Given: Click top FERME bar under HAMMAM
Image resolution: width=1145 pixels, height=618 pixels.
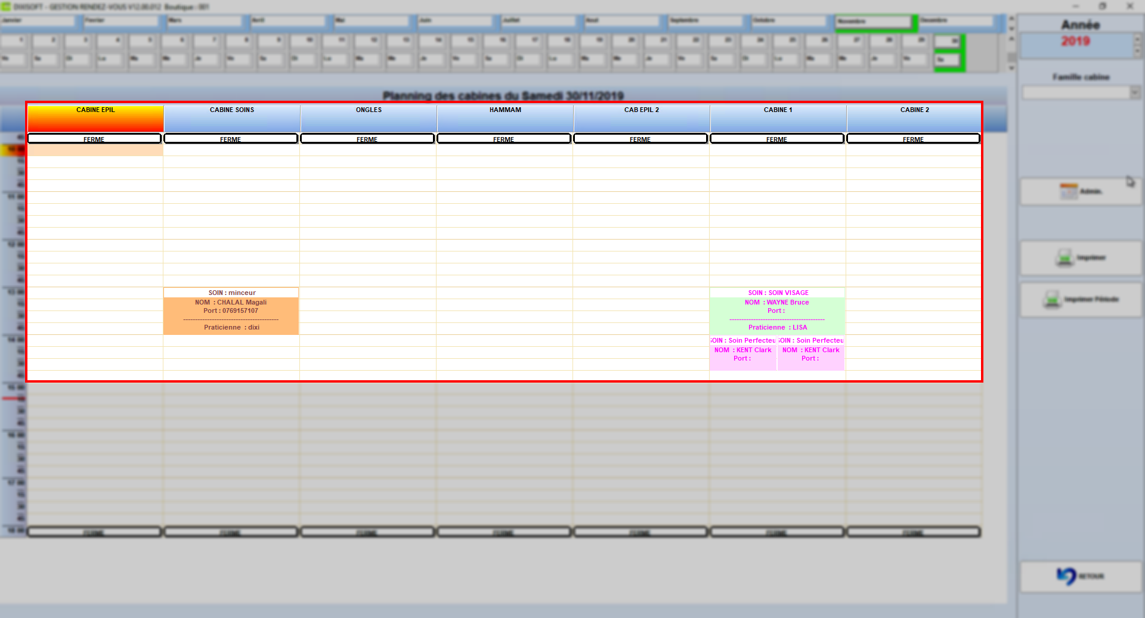Looking at the screenshot, I should click(504, 138).
